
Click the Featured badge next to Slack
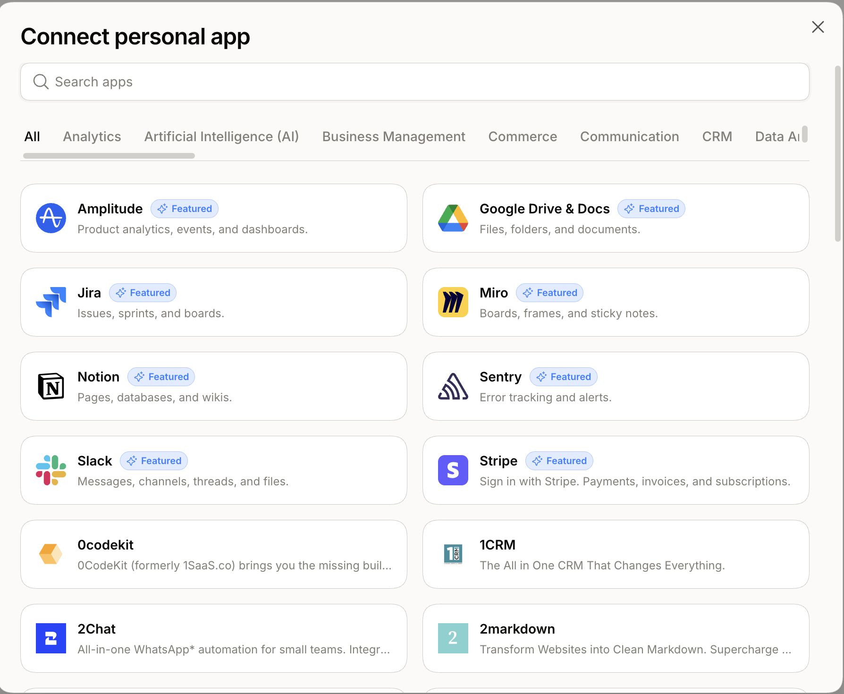coord(154,461)
